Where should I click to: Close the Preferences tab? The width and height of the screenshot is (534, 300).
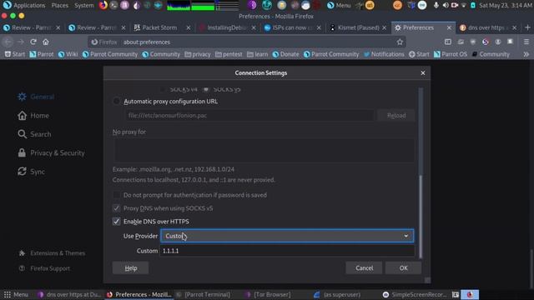pyautogui.click(x=449, y=27)
